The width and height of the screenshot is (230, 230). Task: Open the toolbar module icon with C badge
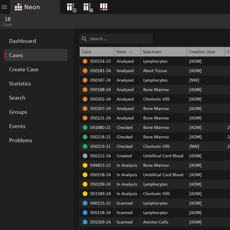(x=87, y=7)
